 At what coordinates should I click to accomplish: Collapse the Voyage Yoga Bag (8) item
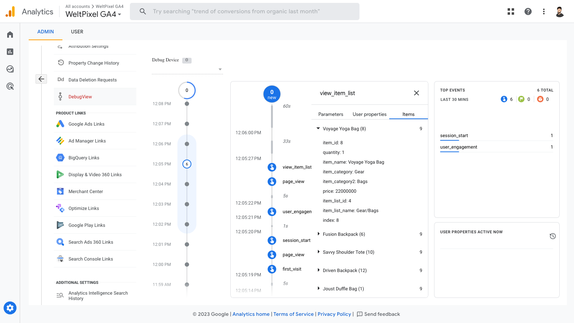[318, 128]
